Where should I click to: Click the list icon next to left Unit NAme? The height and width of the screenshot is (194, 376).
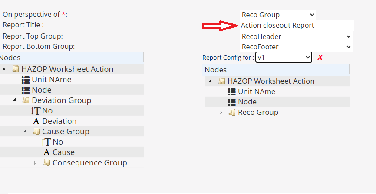(26, 80)
